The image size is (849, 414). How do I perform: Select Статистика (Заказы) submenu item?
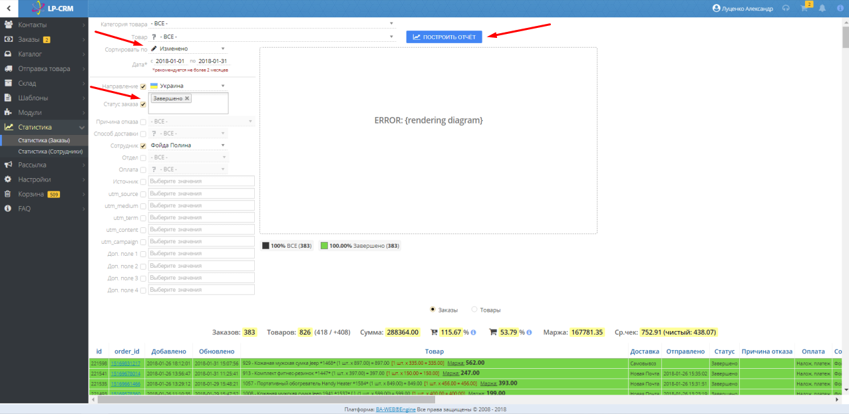pyautogui.click(x=44, y=140)
